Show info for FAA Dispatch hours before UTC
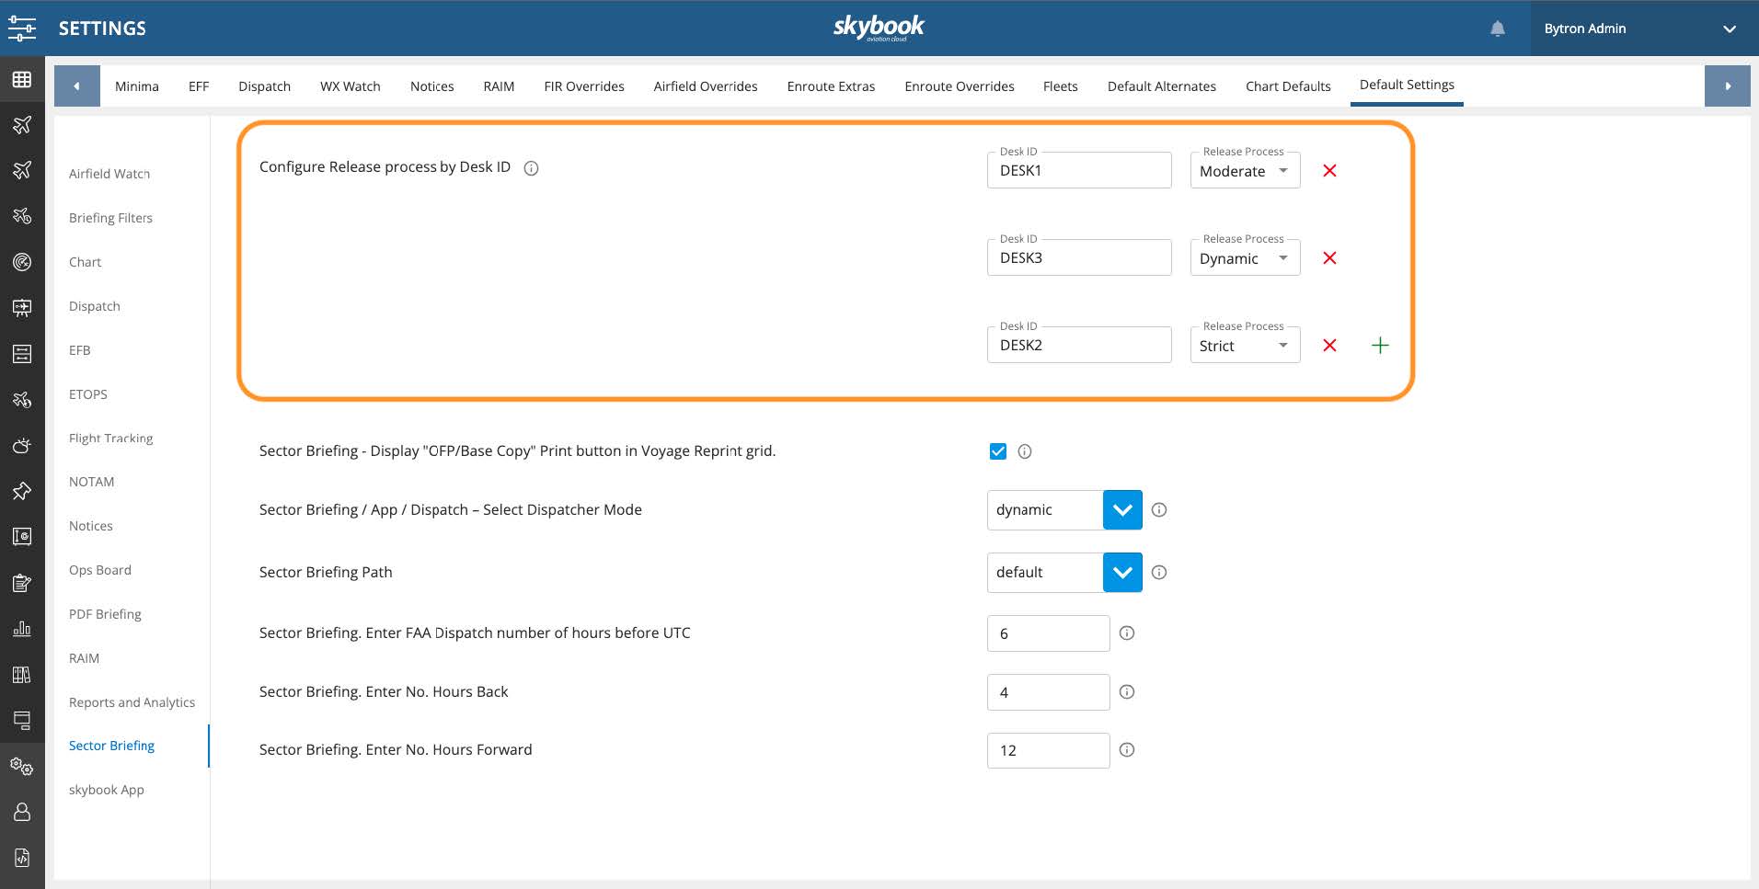Screen dimensions: 1759x889 tap(1127, 633)
